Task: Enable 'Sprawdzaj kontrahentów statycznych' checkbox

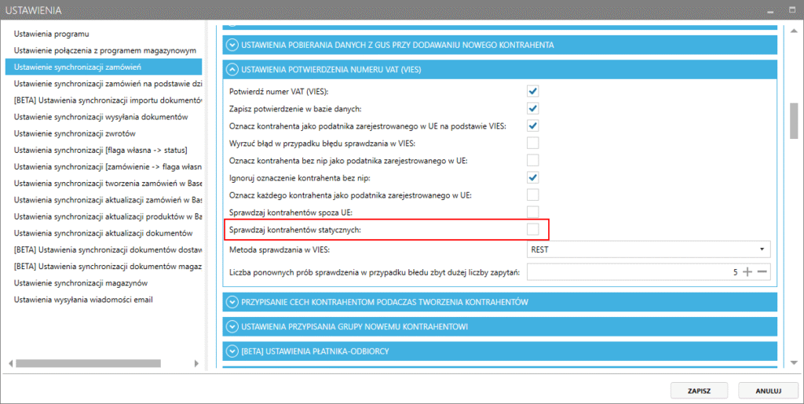Action: [x=532, y=229]
